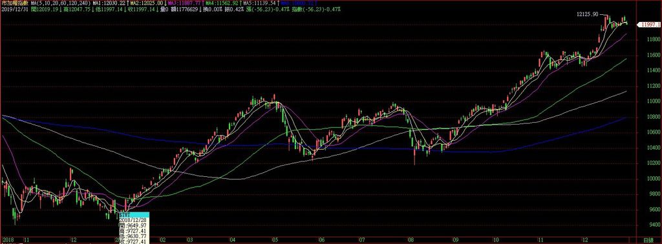Select the MA2:12025.00 indicator value
The image size is (662, 244).
[147, 3]
